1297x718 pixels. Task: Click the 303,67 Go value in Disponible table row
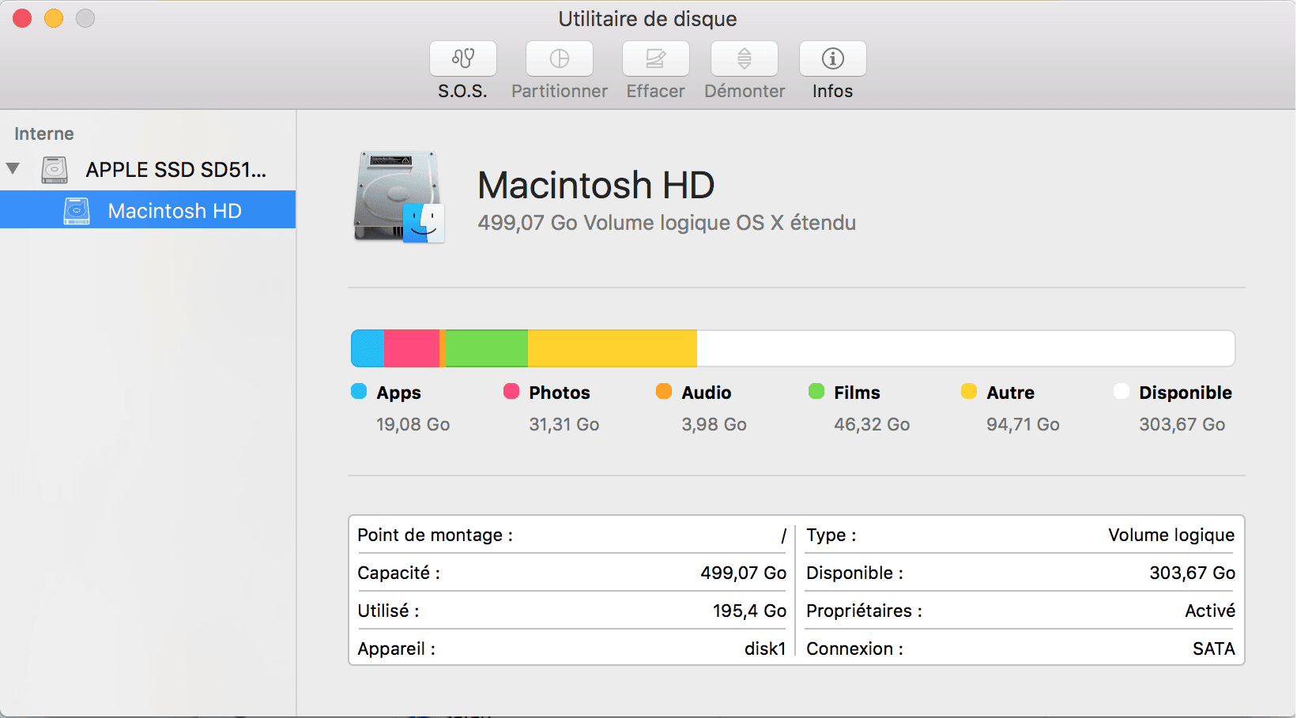point(1192,573)
